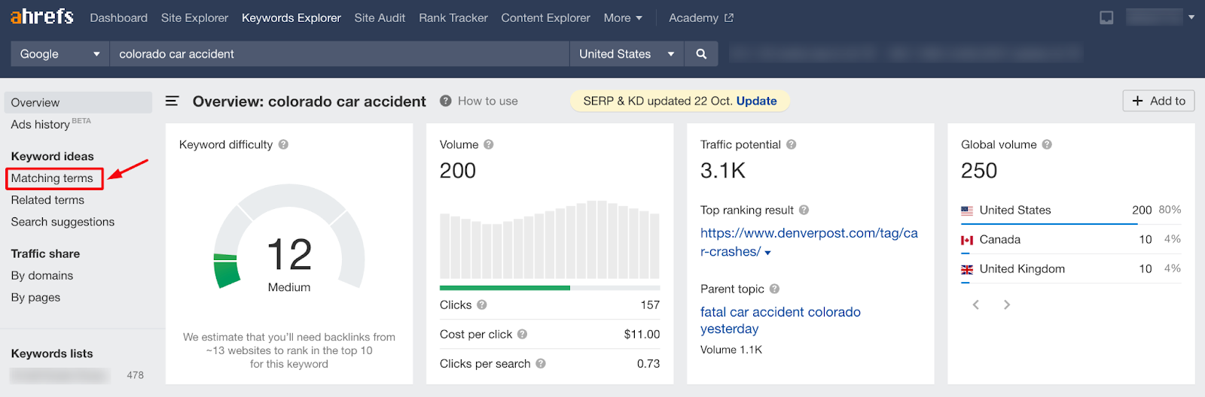This screenshot has height=397, width=1205.
Task: Click the How to use link
Action: point(487,101)
